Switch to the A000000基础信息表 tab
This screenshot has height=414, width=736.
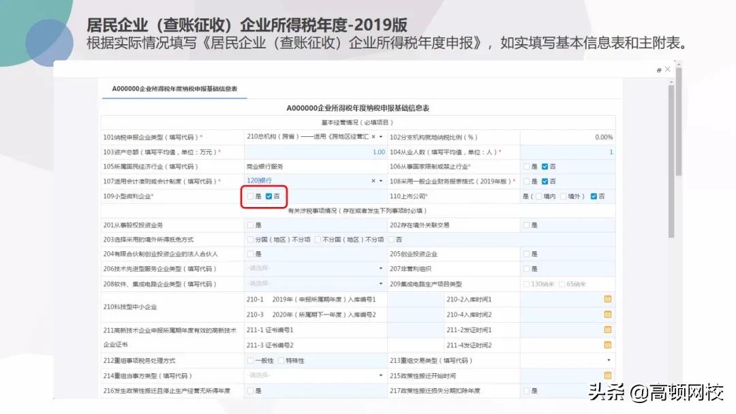click(x=174, y=89)
